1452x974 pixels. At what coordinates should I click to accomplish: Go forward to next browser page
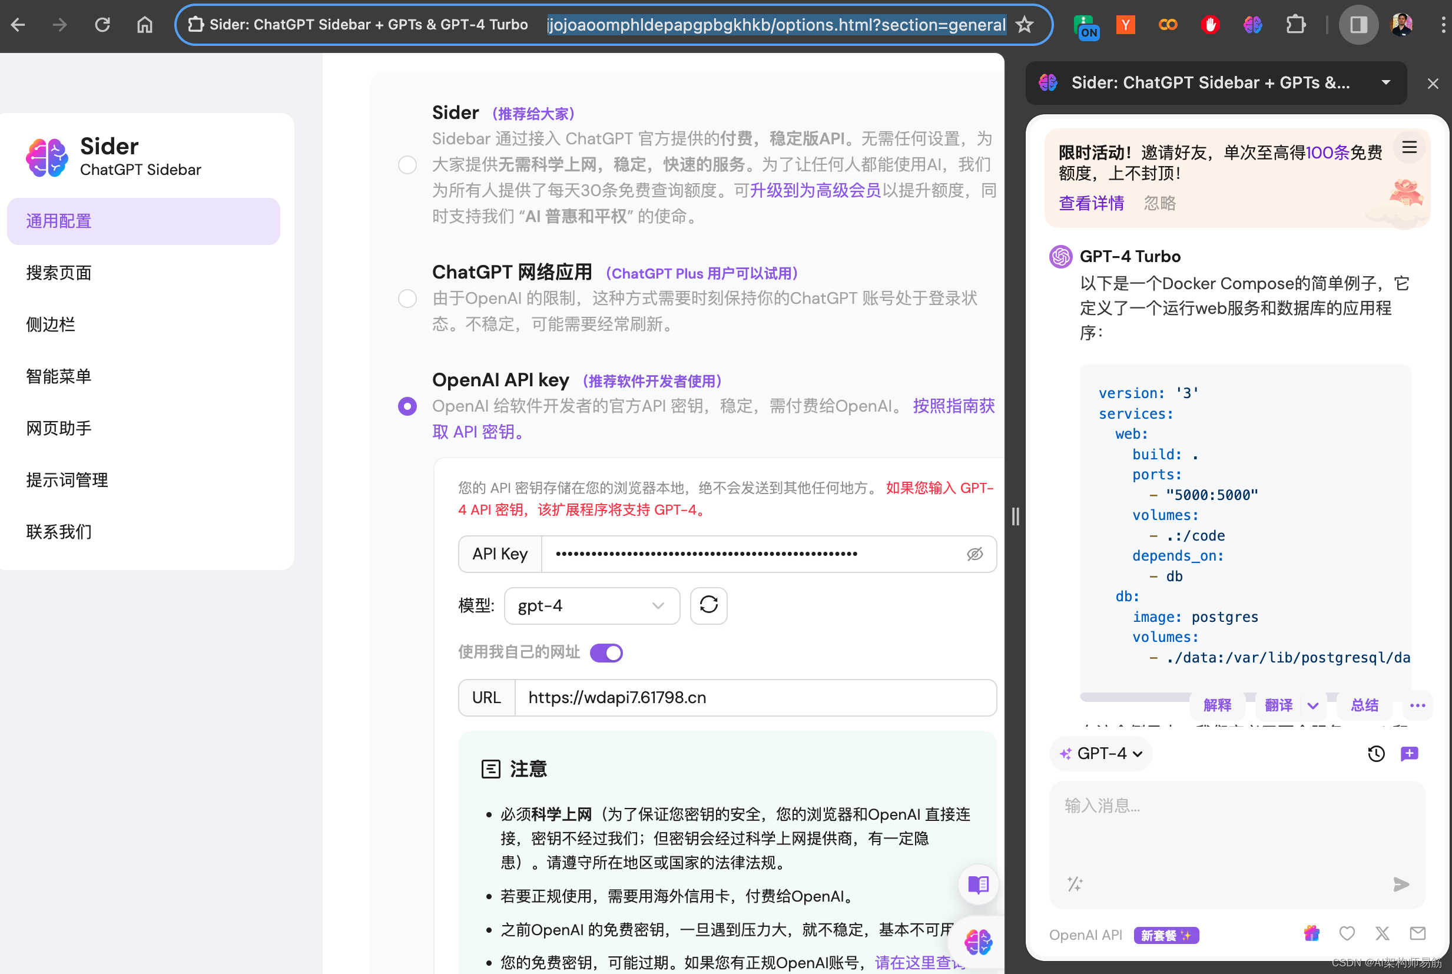tap(59, 25)
